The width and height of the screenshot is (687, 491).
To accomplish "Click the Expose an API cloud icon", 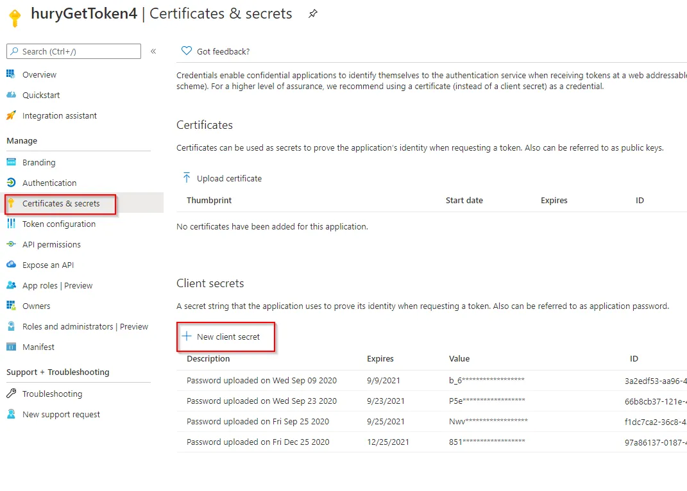I will [11, 265].
